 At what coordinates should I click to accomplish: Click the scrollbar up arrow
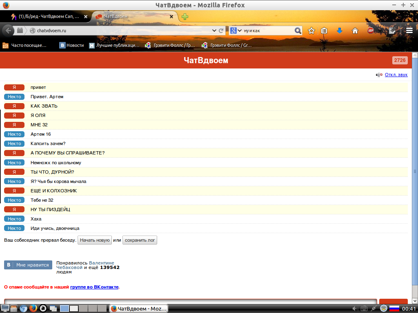click(415, 55)
